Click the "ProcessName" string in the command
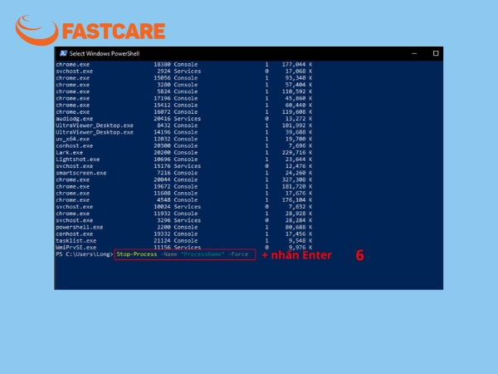Image resolution: width=498 pixels, height=374 pixels. tap(203, 254)
